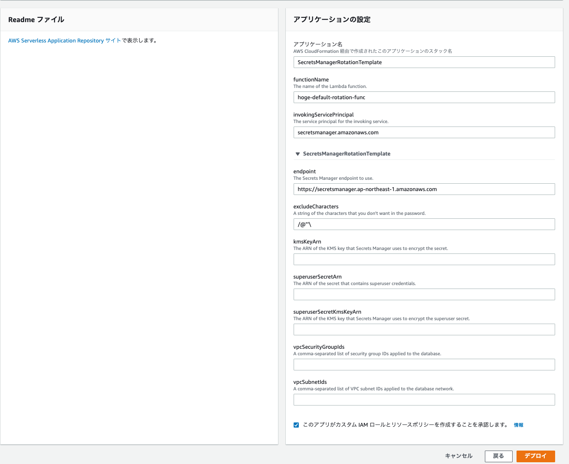Click the アプリケーションの設定 heading

click(x=332, y=19)
